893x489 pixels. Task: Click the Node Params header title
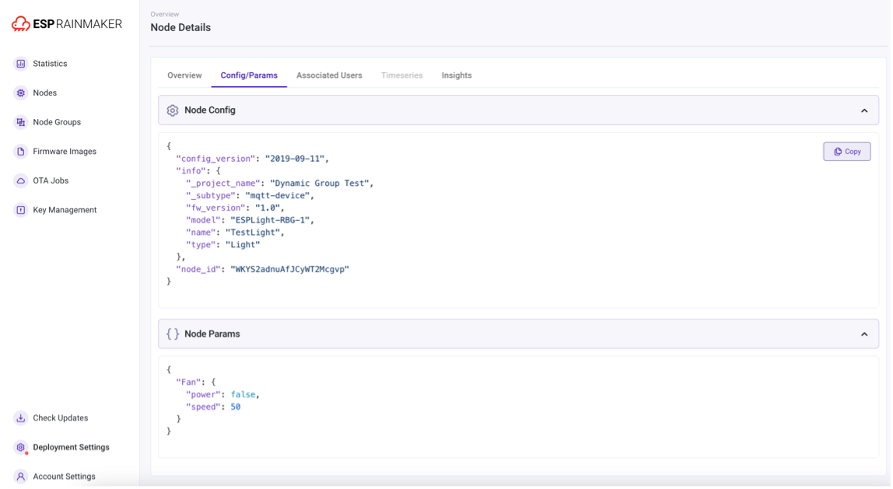tap(212, 334)
